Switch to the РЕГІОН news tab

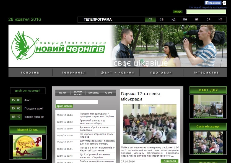(63, 93)
